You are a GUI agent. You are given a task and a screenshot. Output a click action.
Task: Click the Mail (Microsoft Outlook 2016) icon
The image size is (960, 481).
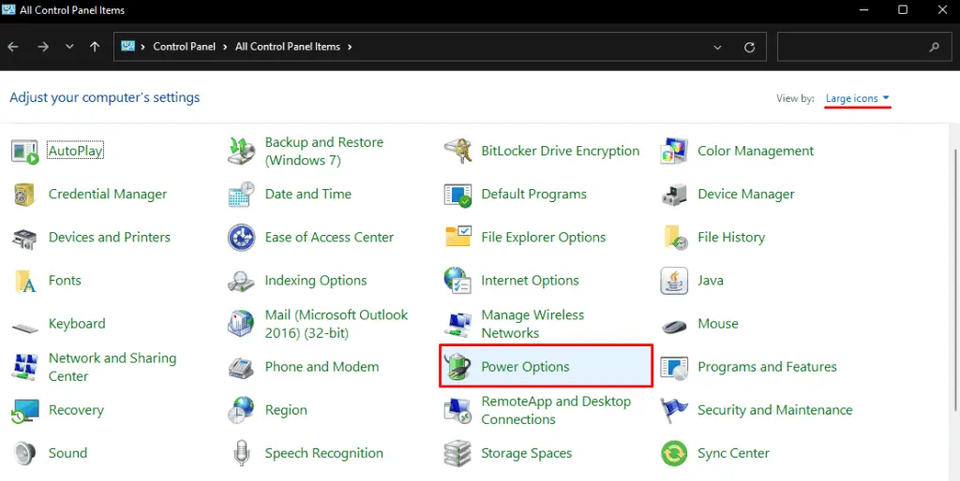point(241,324)
